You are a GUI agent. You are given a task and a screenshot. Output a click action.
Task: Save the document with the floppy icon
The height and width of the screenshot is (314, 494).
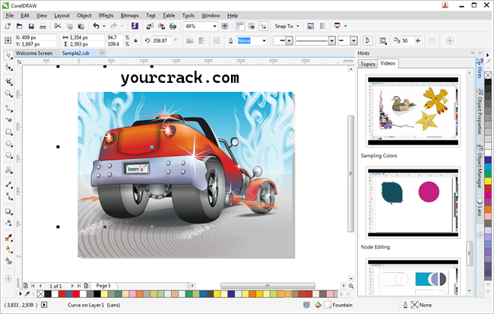pyautogui.click(x=31, y=26)
